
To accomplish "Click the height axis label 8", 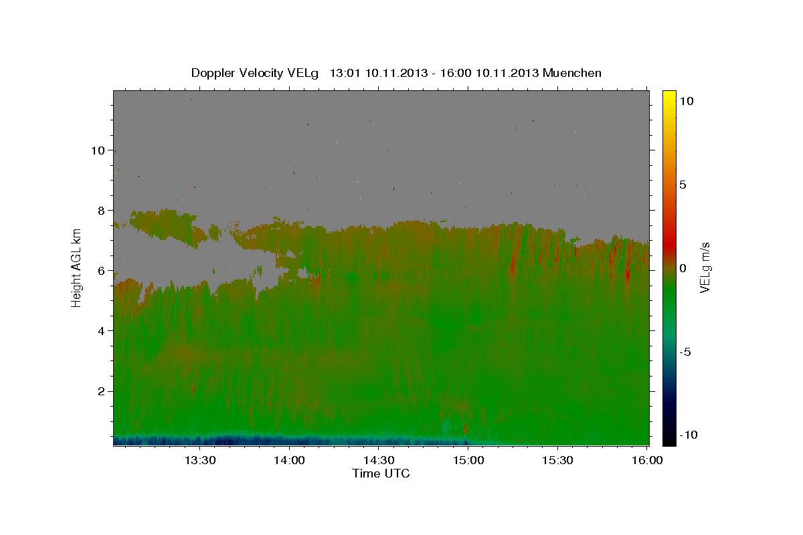I will tap(102, 211).
